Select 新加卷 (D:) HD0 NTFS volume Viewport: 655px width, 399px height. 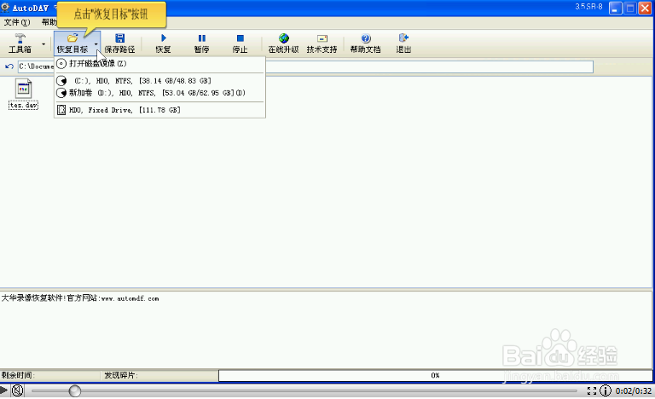(x=159, y=93)
